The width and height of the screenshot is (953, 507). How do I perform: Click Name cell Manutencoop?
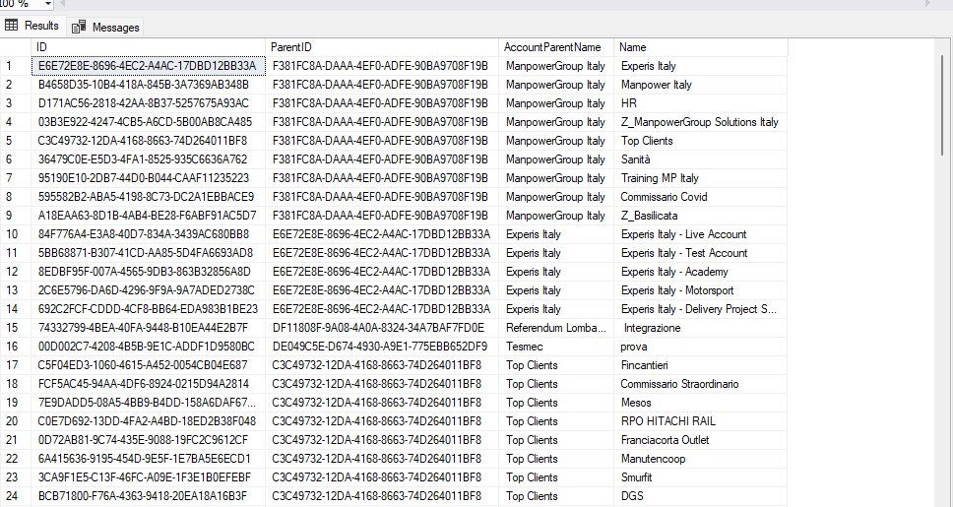coord(701,459)
